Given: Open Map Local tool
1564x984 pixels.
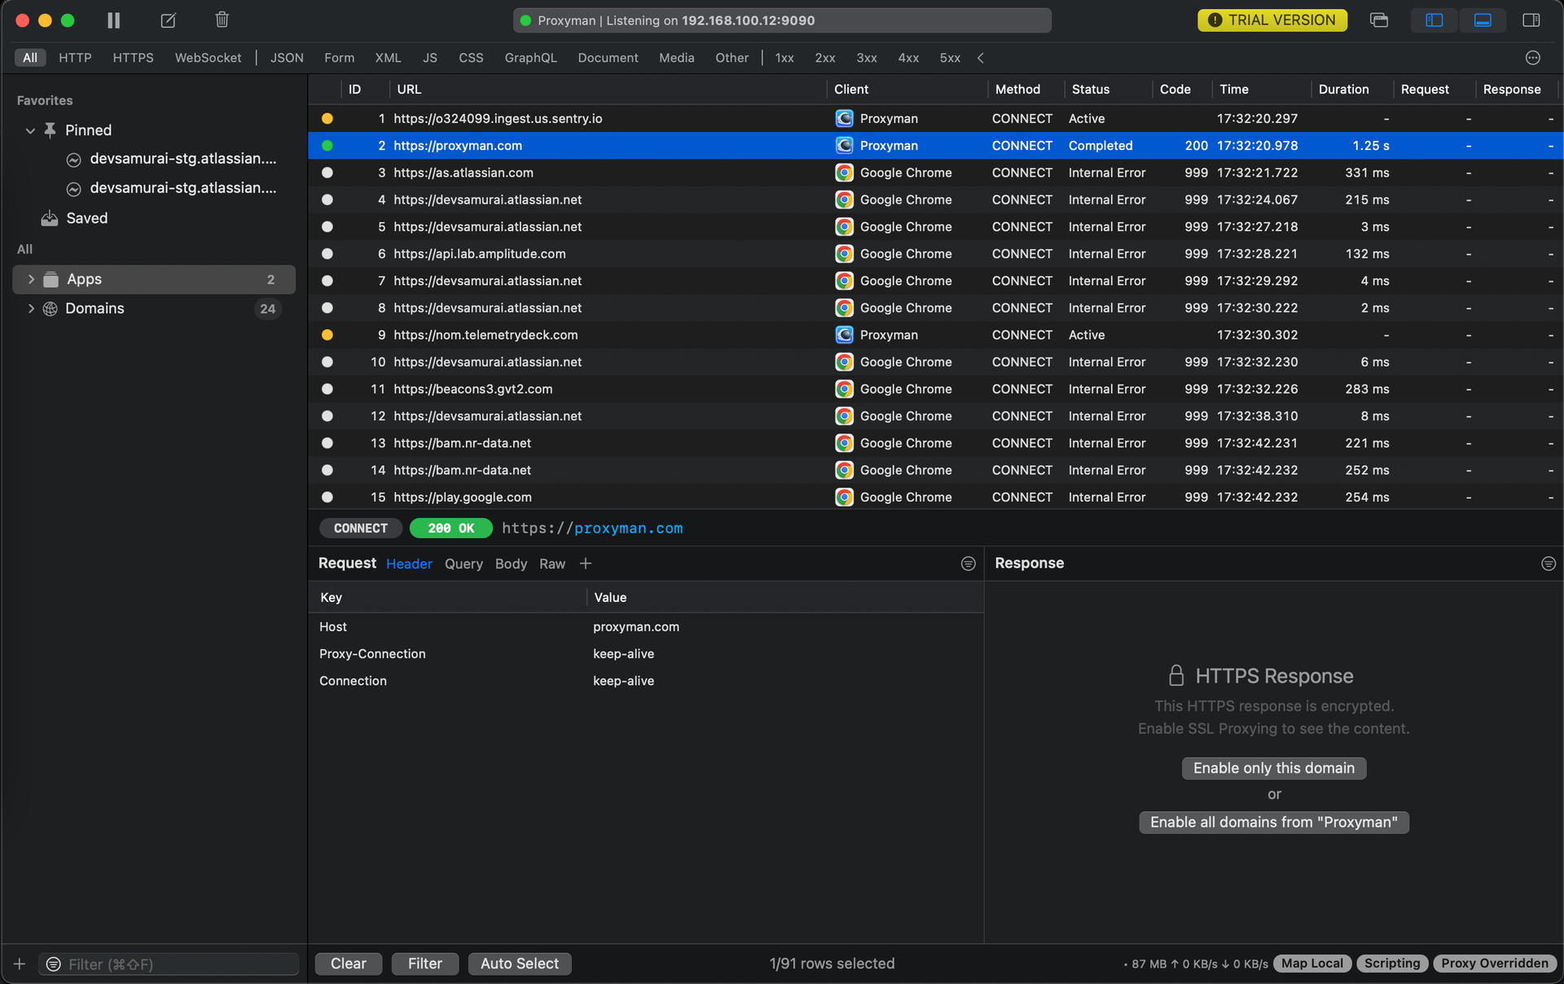Looking at the screenshot, I should tap(1312, 964).
